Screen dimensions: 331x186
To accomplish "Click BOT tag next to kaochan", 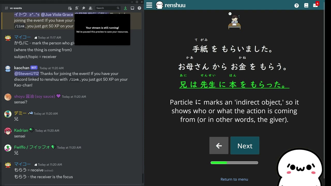I will [x=34, y=68].
